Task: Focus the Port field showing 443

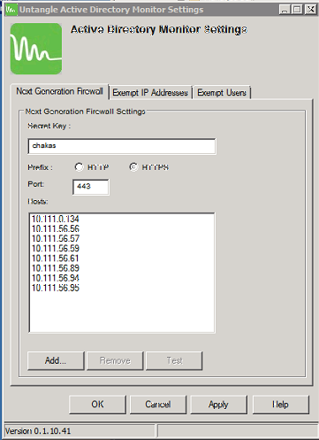Action: tap(91, 187)
